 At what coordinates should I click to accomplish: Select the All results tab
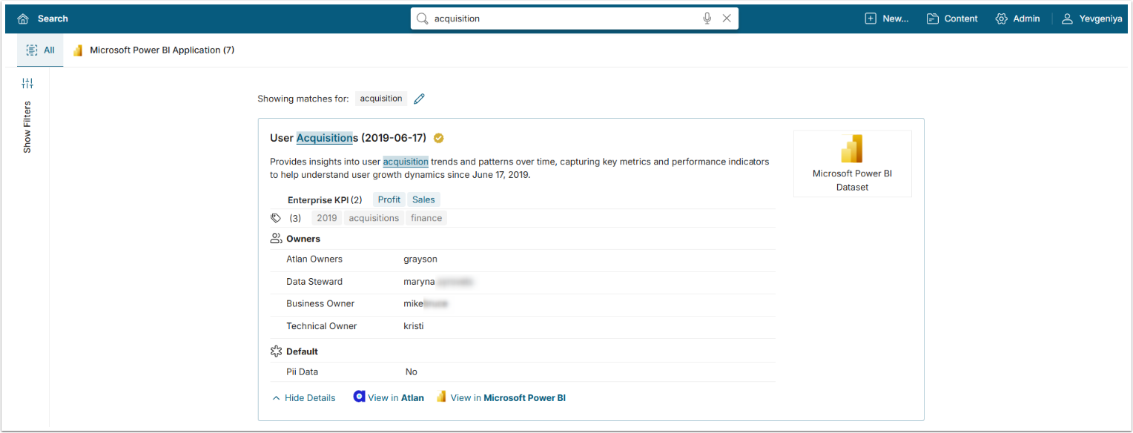40,50
